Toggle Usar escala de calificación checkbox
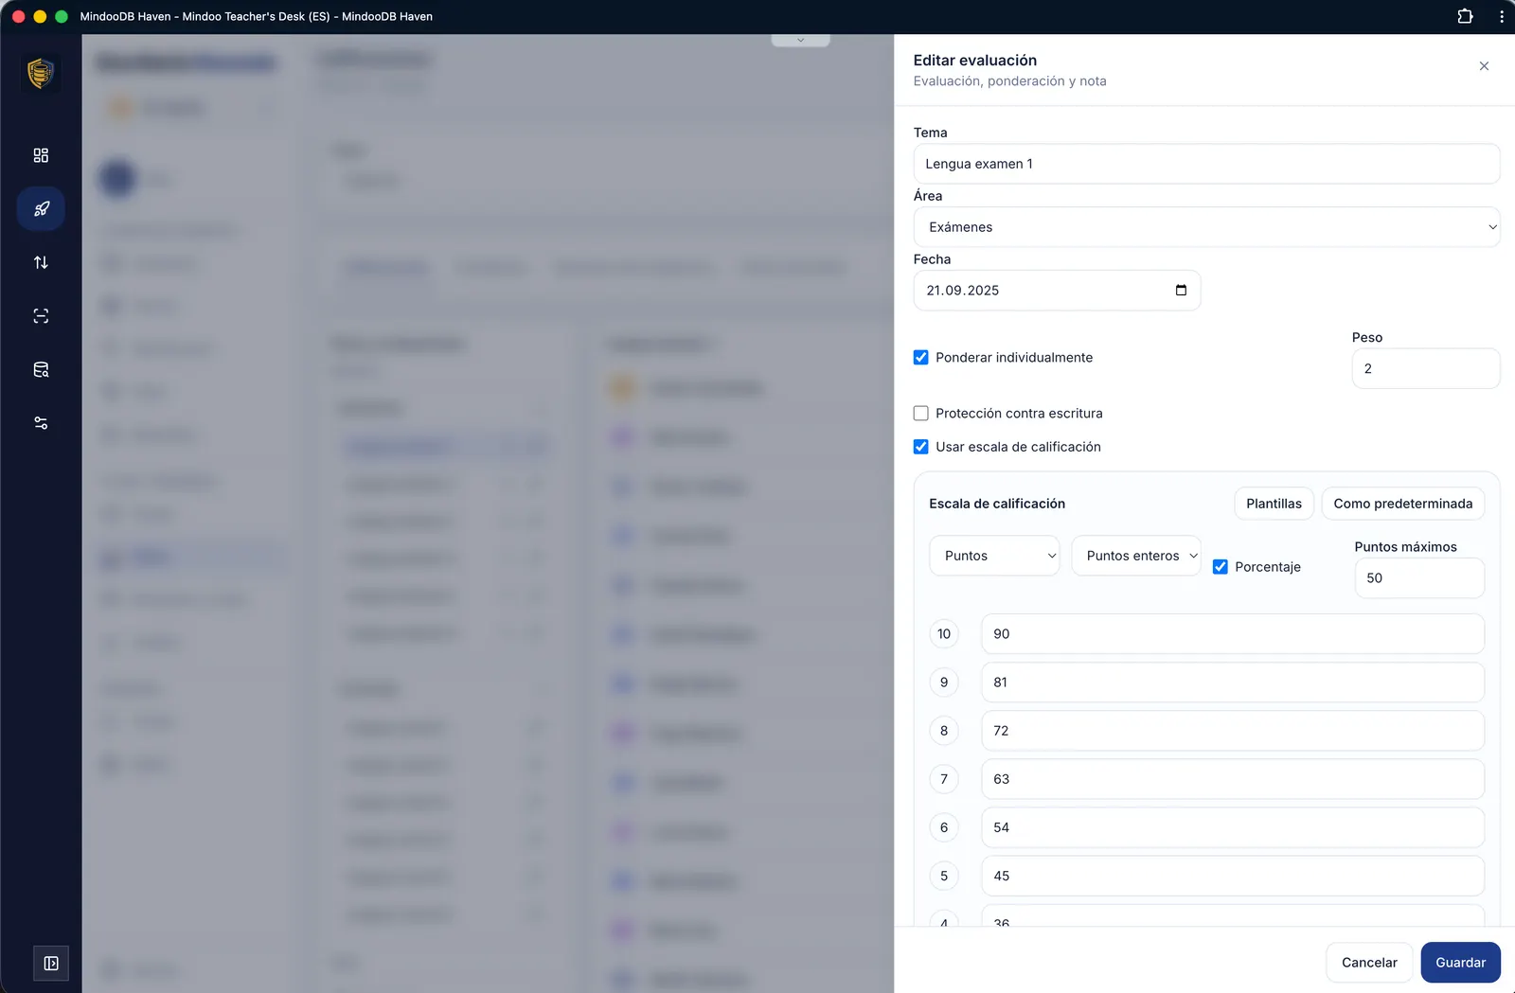Viewport: 1515px width, 993px height. [x=920, y=447]
